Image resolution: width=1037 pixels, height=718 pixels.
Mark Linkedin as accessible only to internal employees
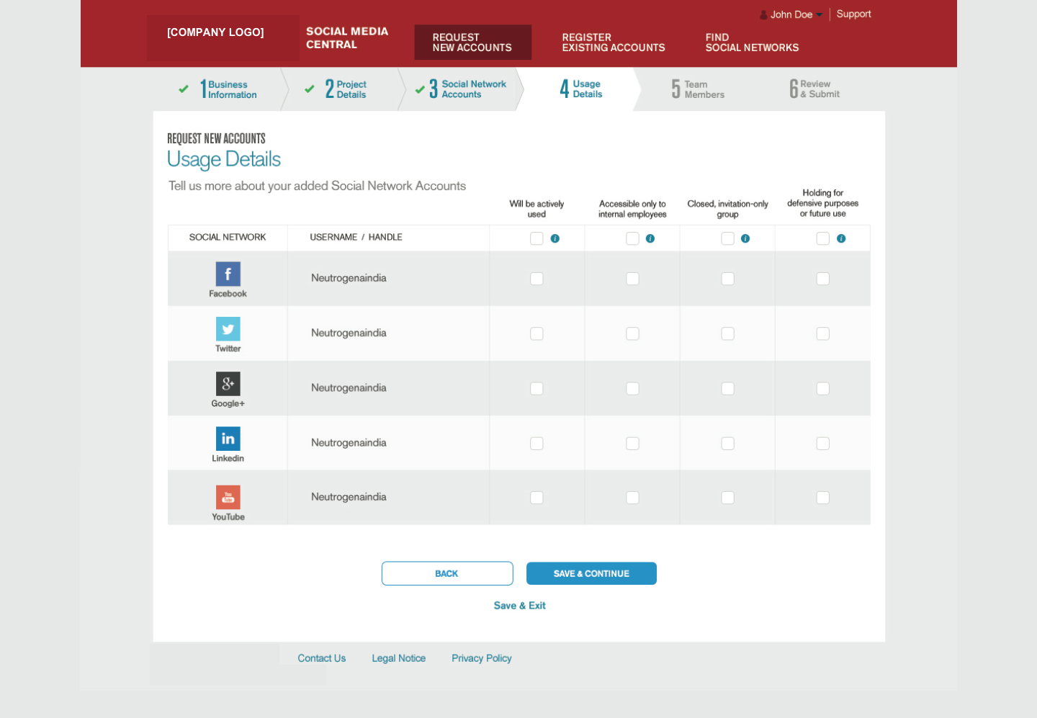(x=632, y=444)
